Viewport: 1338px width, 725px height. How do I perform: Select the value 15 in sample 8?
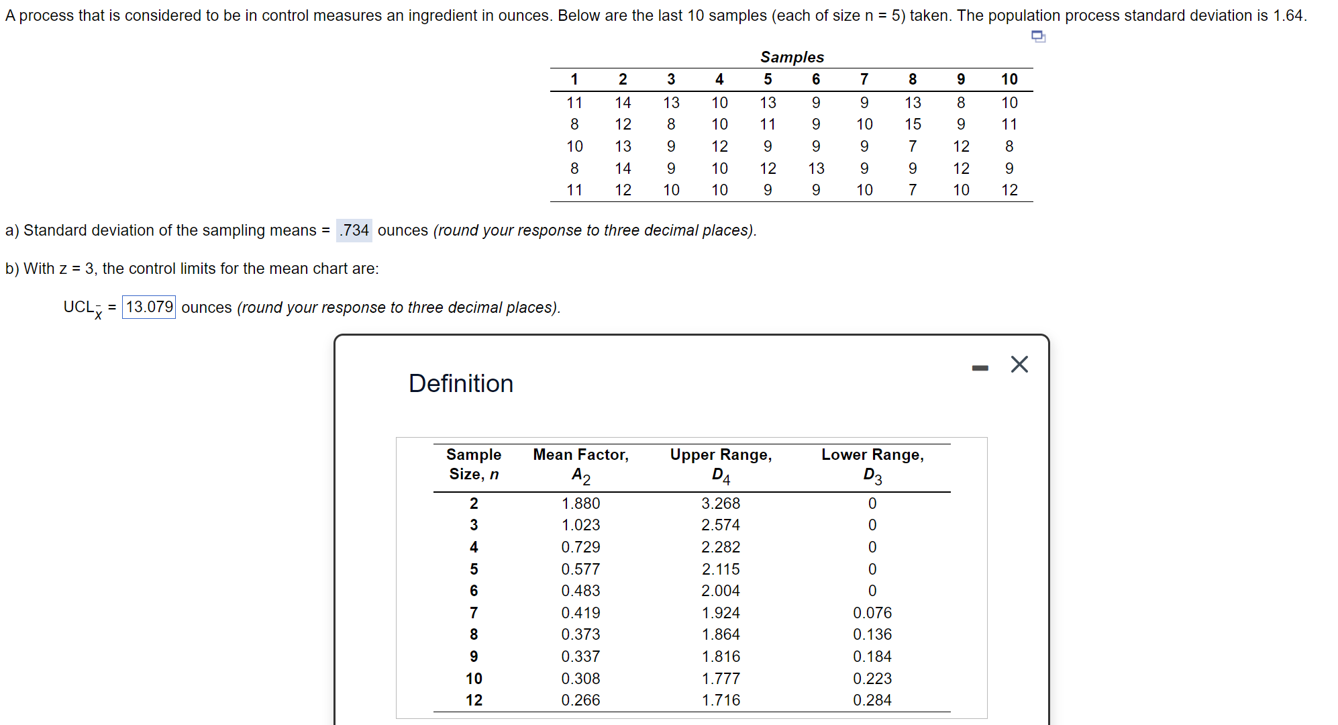tap(913, 124)
